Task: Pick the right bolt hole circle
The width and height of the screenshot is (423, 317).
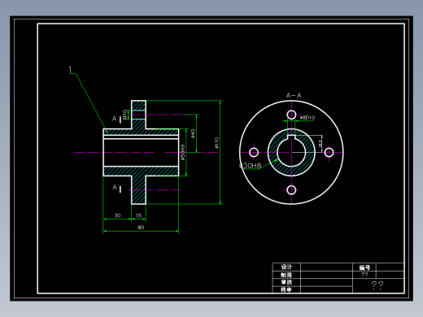Action: coord(329,152)
